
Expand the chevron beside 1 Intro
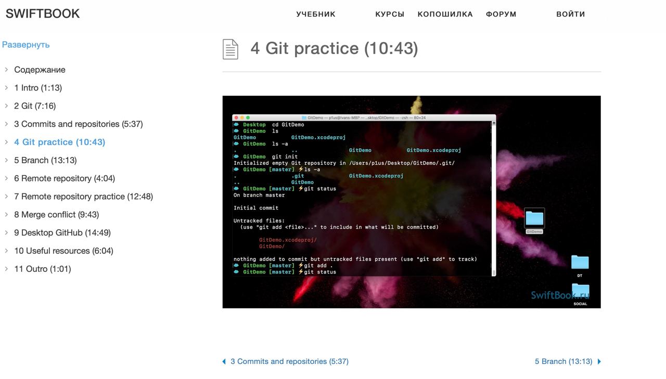(6, 87)
